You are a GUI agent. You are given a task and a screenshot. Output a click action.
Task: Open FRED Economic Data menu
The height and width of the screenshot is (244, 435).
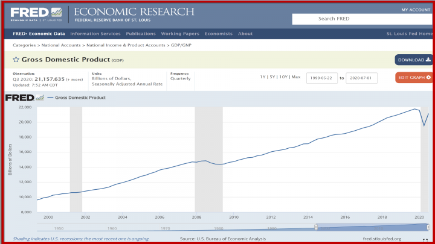click(x=39, y=34)
